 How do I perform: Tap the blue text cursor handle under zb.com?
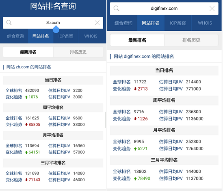[x=56, y=29]
